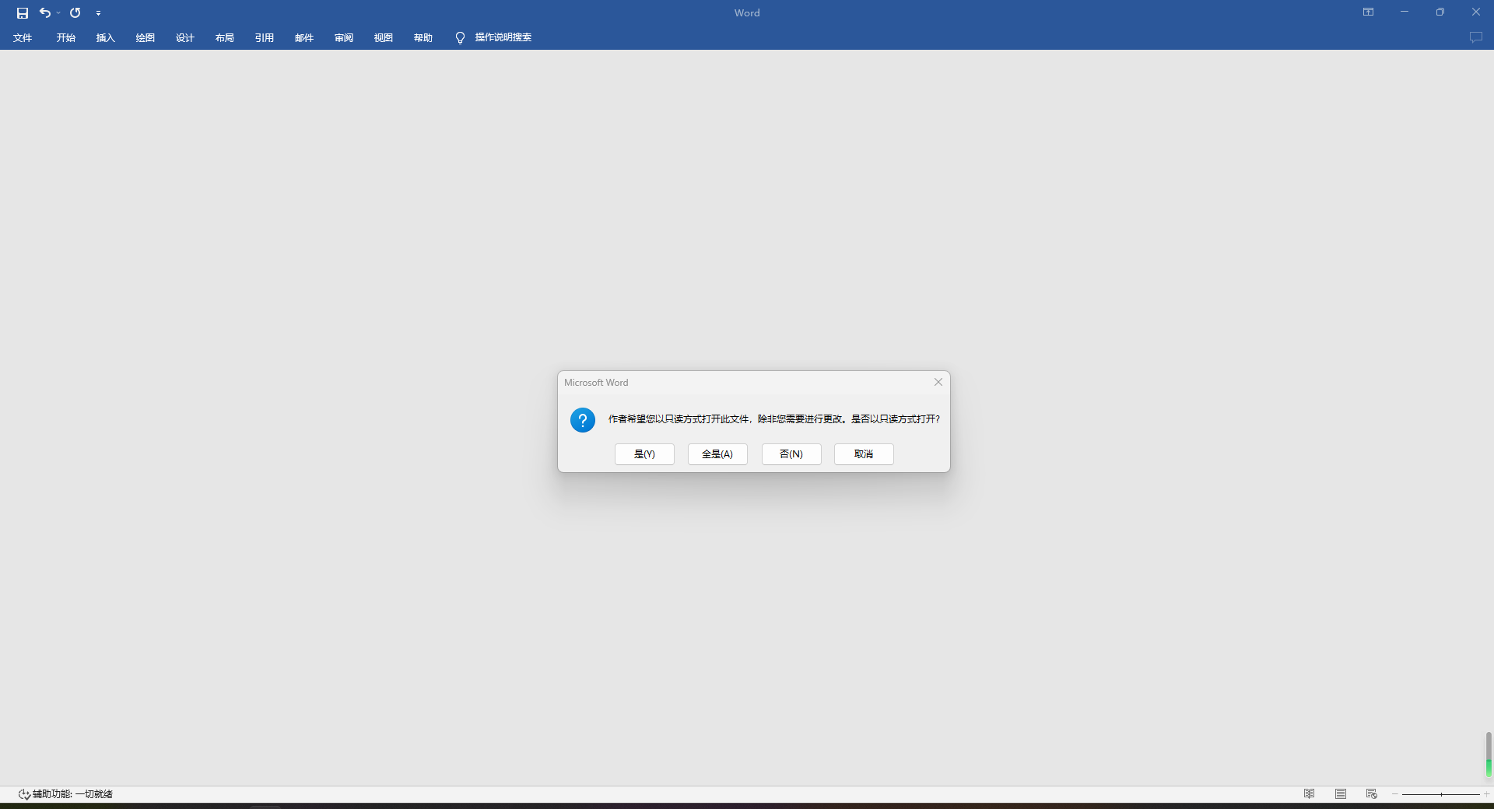This screenshot has width=1494, height=809.
Task: Click 否(N) to open editable
Action: click(x=791, y=454)
